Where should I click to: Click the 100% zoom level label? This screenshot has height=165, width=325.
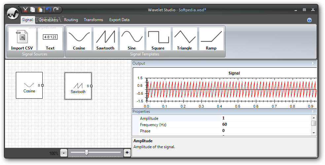click(x=54, y=153)
